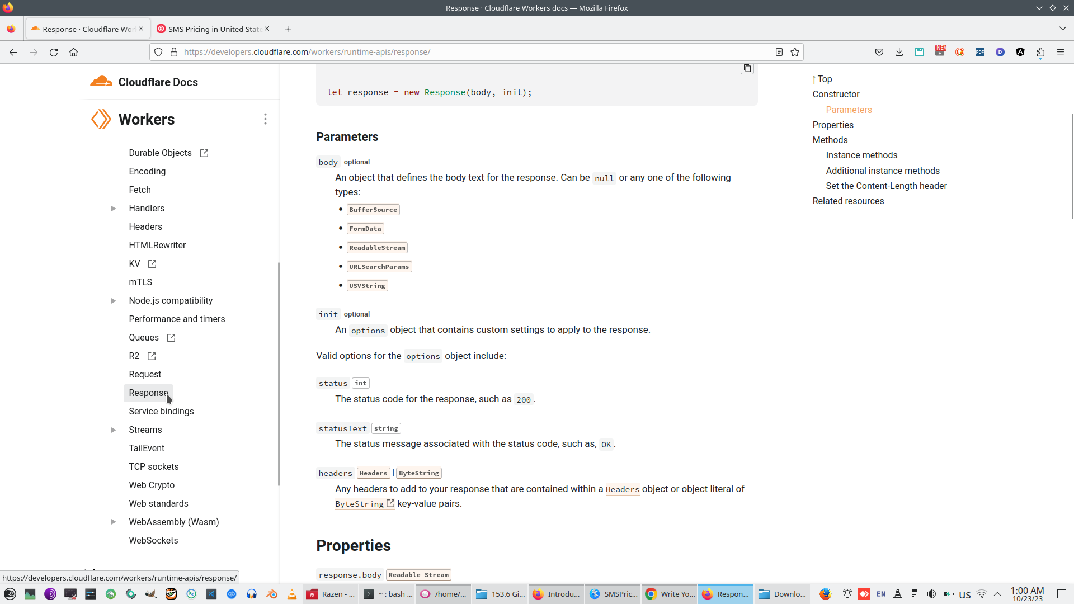Expand the Node.js compatibility section
The image size is (1074, 604).
coord(114,300)
